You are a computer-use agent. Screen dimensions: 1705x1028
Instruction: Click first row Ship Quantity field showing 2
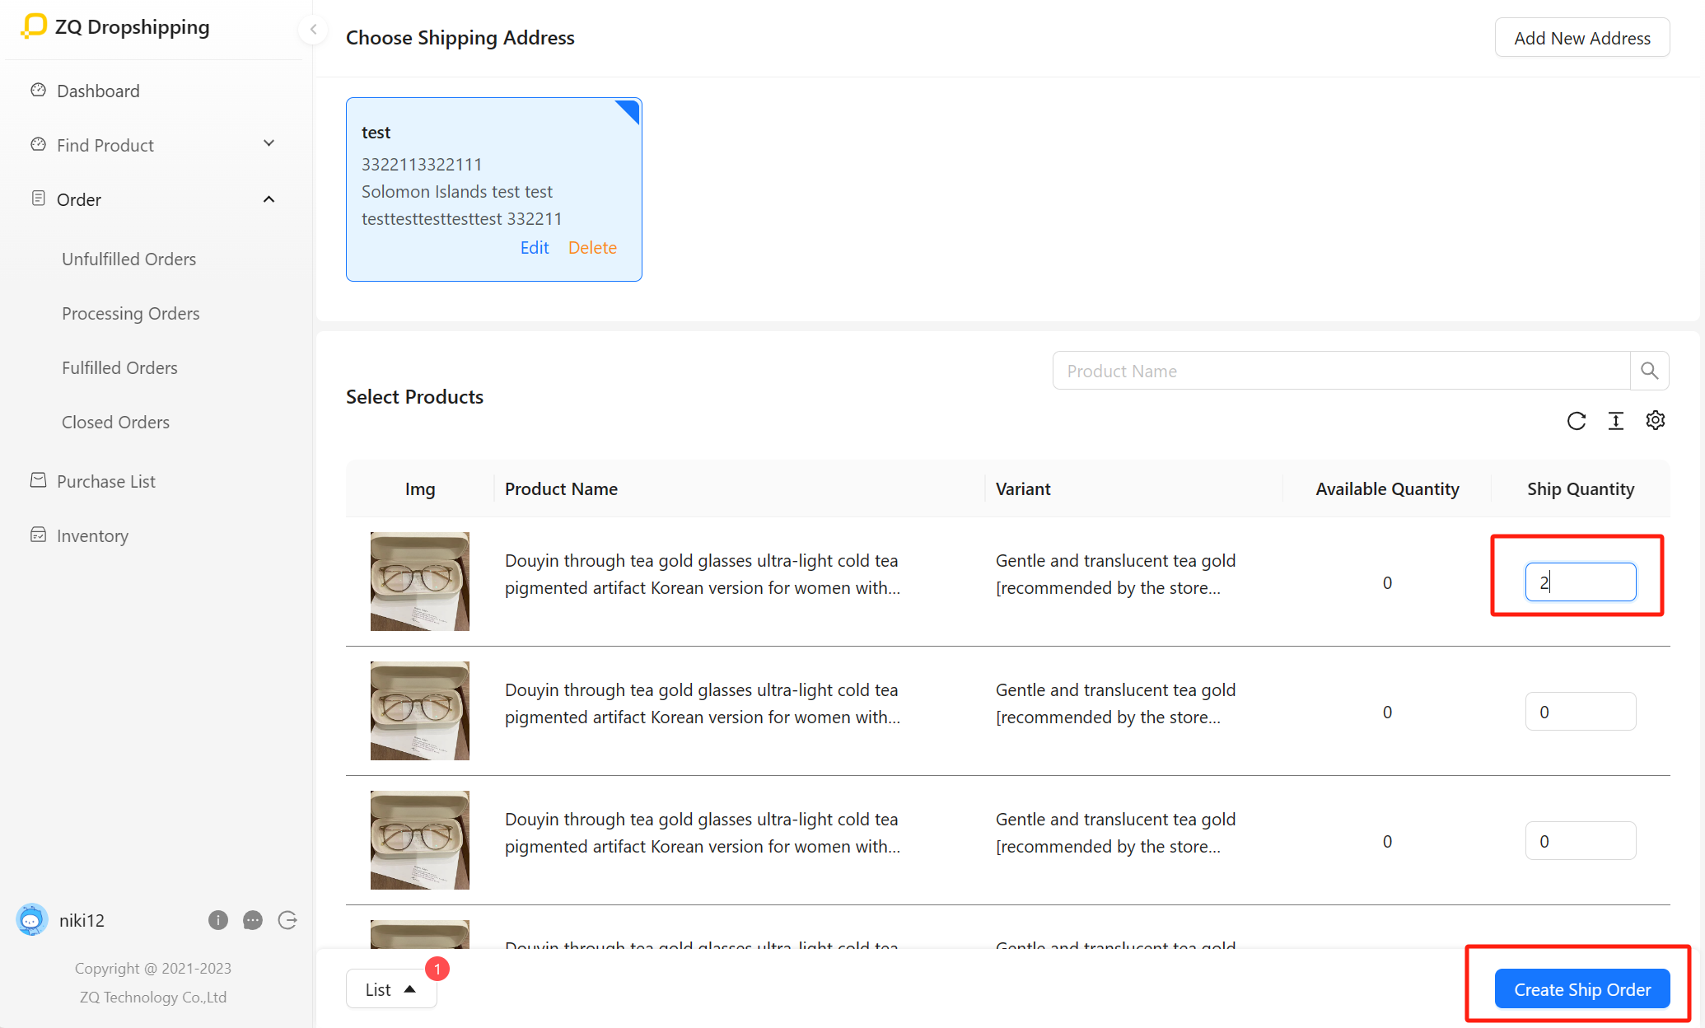[x=1580, y=582]
